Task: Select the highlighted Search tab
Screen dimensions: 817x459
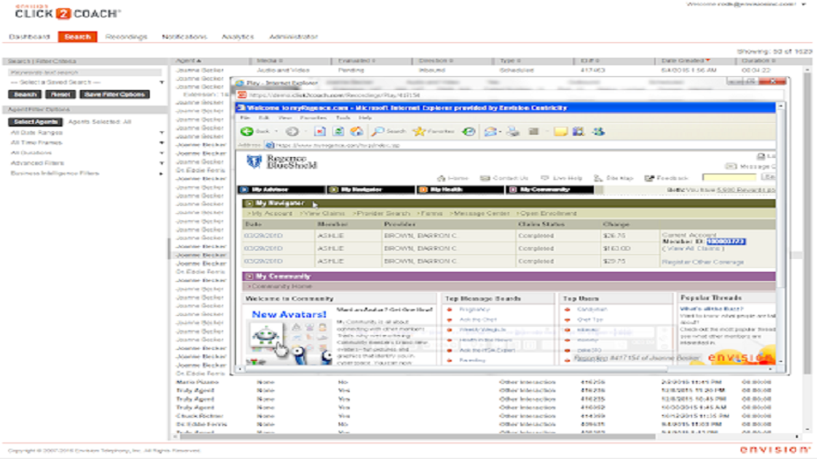Action: click(78, 37)
